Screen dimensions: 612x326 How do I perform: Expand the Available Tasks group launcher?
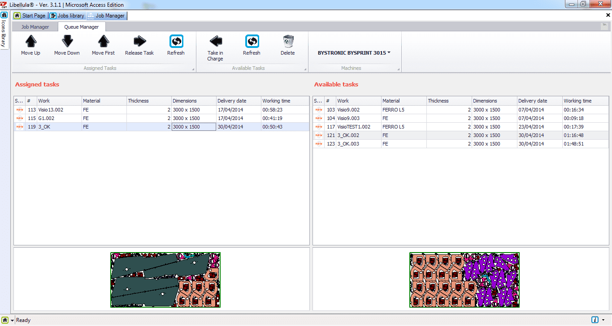tap(305, 69)
